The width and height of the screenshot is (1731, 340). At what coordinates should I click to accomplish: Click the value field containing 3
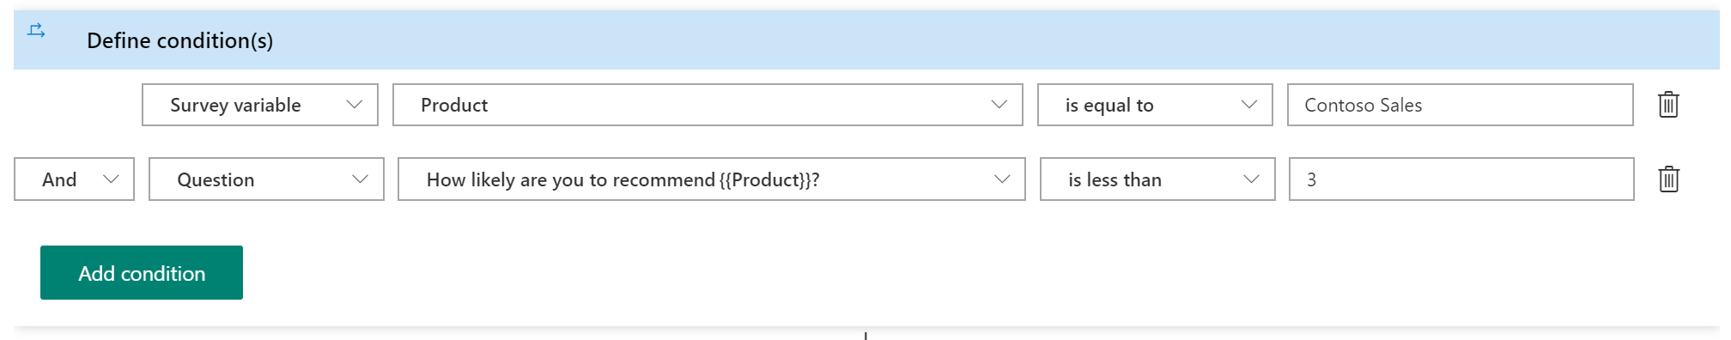1461,179
